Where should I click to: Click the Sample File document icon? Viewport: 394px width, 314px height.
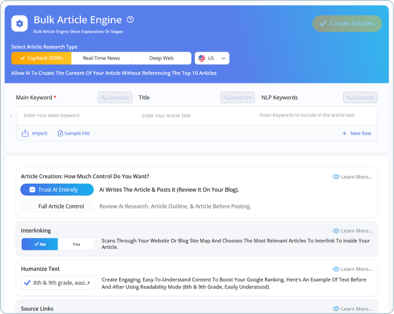click(60, 133)
